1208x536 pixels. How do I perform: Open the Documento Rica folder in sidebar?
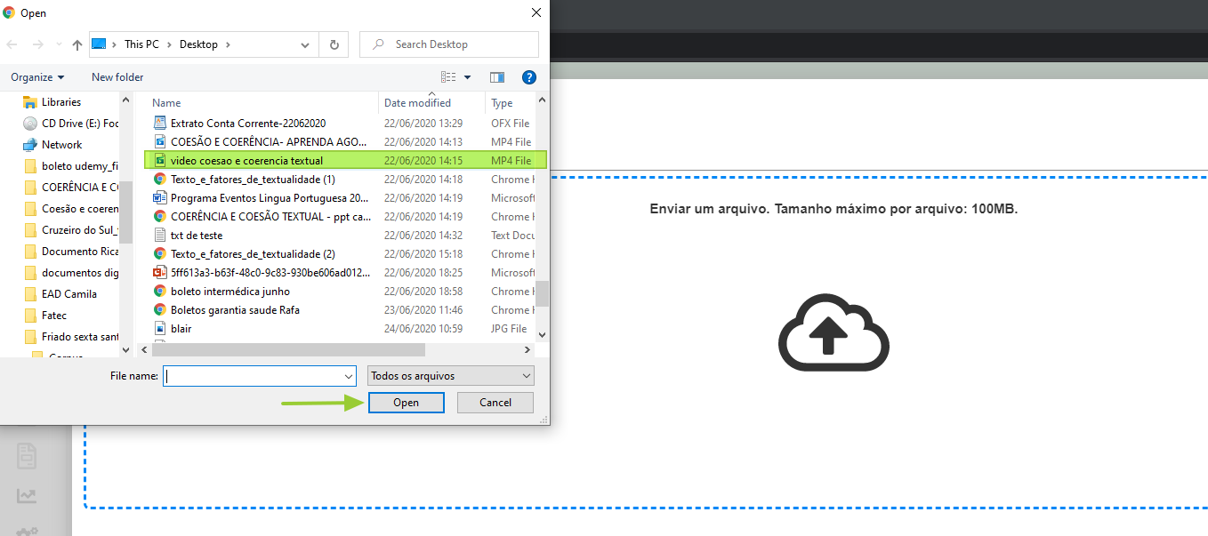70,252
